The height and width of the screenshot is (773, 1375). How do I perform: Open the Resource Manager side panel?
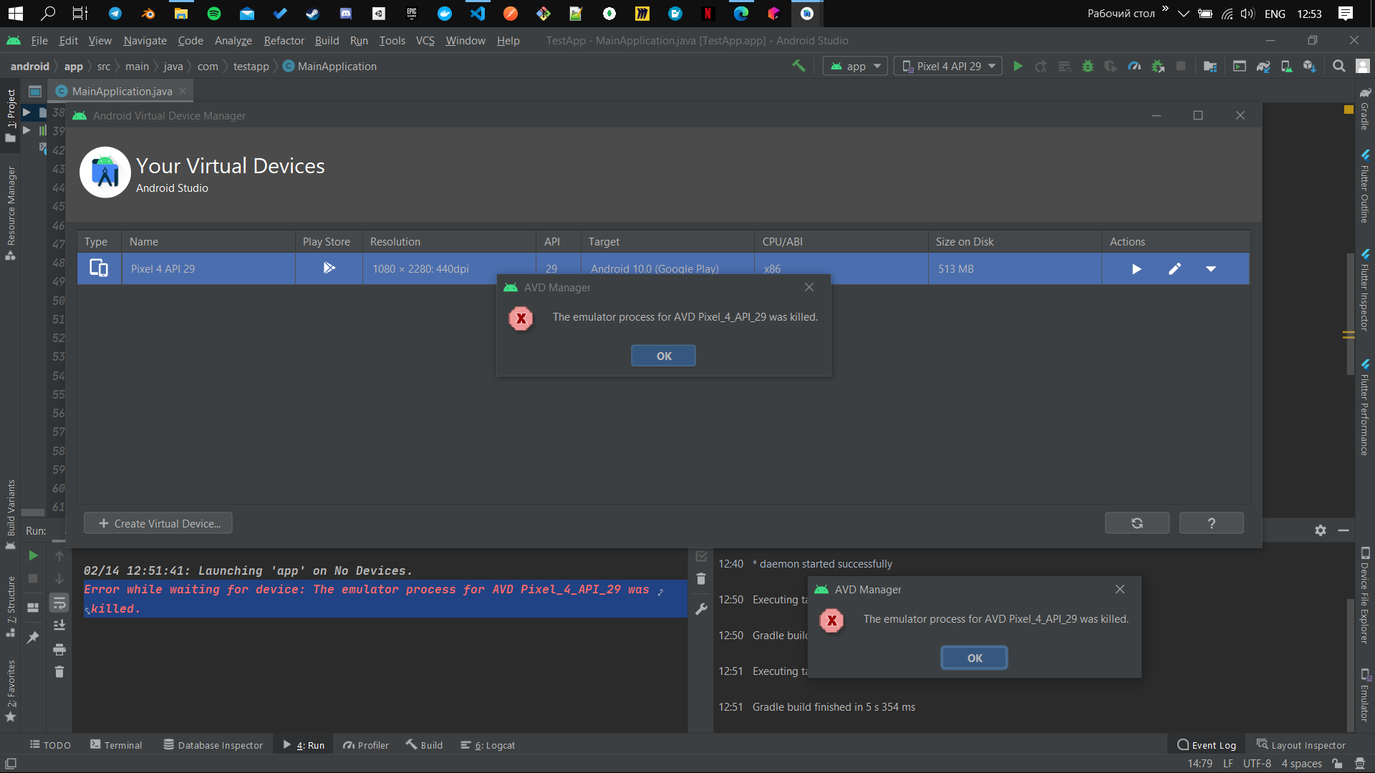click(x=11, y=213)
